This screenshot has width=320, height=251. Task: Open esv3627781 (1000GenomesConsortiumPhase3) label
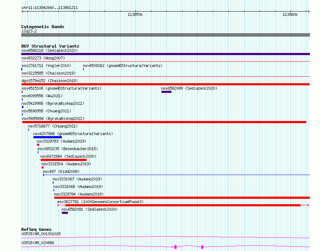point(100,202)
